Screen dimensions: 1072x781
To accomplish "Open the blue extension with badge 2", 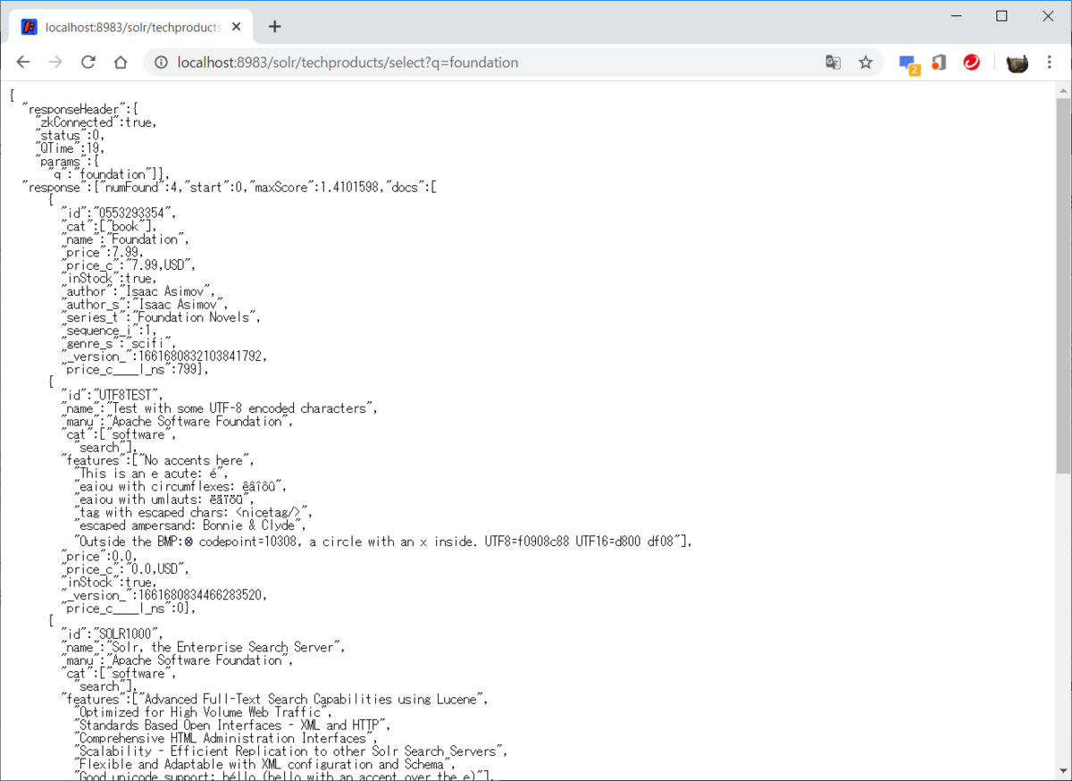I will point(909,64).
